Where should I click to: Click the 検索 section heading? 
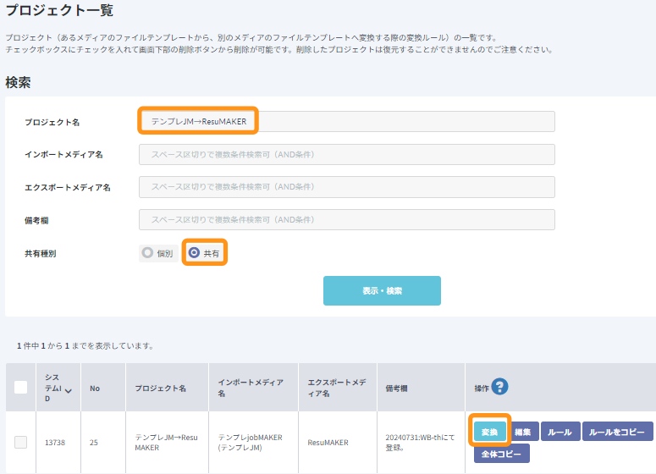tap(18, 82)
